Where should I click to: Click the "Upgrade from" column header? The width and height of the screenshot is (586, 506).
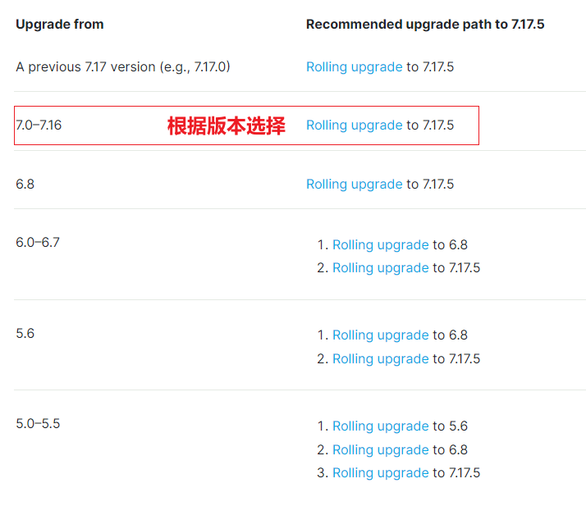tap(60, 25)
